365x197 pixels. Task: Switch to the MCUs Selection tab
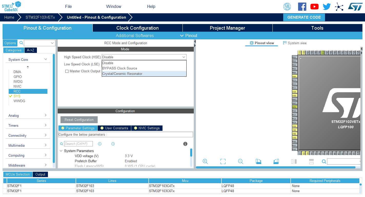coord(18,174)
